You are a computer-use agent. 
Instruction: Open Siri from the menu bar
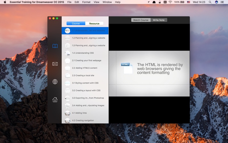point(216,2)
